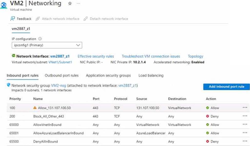Click Add inbound port rule button
This screenshot has width=250, height=146.
(x=226, y=87)
